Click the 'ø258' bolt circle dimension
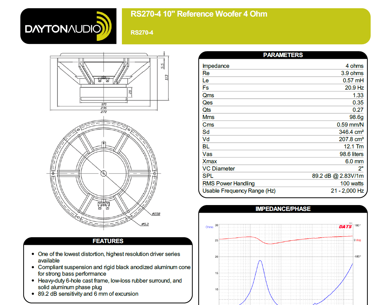 [156, 214]
